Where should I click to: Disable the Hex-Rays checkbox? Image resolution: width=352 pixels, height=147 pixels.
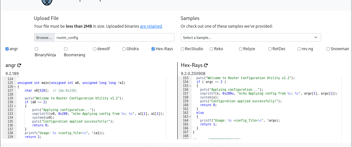[153, 49]
